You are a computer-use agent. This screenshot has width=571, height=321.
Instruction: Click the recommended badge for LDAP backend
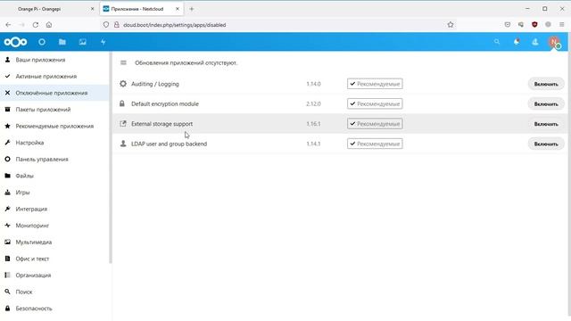(x=375, y=144)
